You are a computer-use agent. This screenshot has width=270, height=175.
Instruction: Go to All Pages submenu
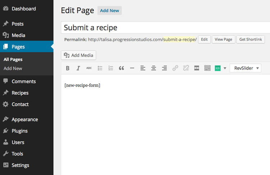[x=13, y=59]
